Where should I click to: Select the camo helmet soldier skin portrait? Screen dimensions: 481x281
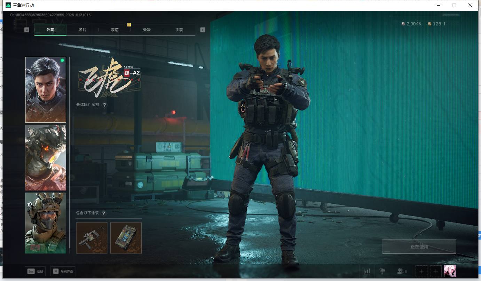tap(46, 223)
